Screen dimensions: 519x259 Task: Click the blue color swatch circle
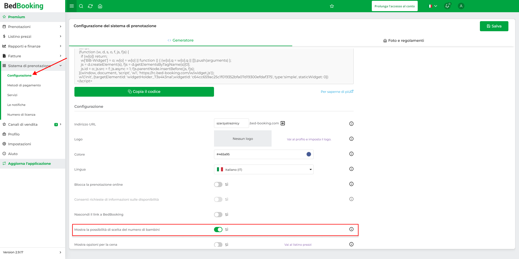[309, 154]
